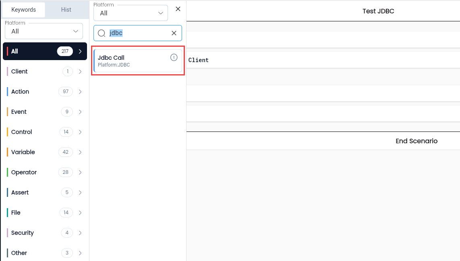
Task: Switch to the Keywords tab
Action: (23, 10)
